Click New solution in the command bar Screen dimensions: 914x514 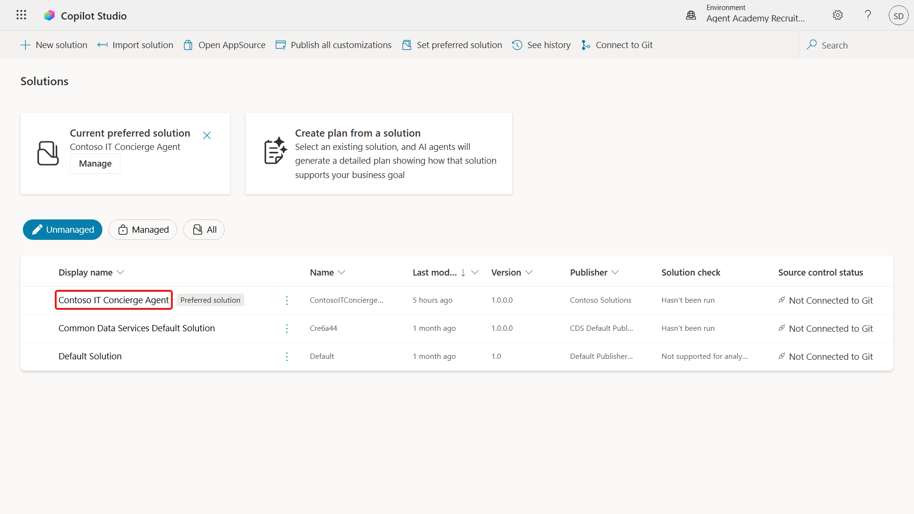click(54, 45)
